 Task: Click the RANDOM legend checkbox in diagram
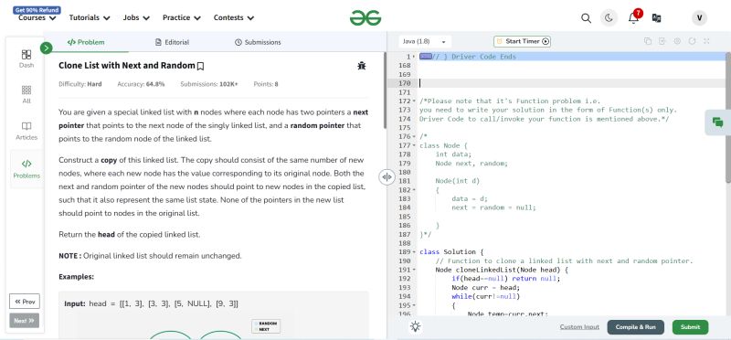(x=257, y=324)
